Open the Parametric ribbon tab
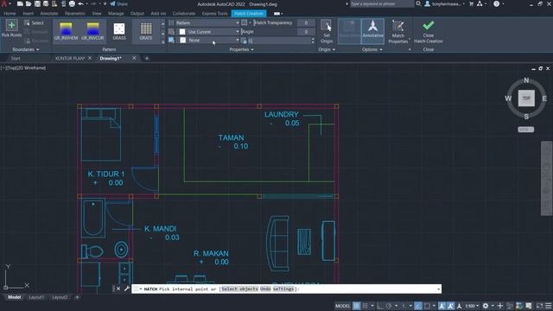553x311 pixels. (x=75, y=14)
